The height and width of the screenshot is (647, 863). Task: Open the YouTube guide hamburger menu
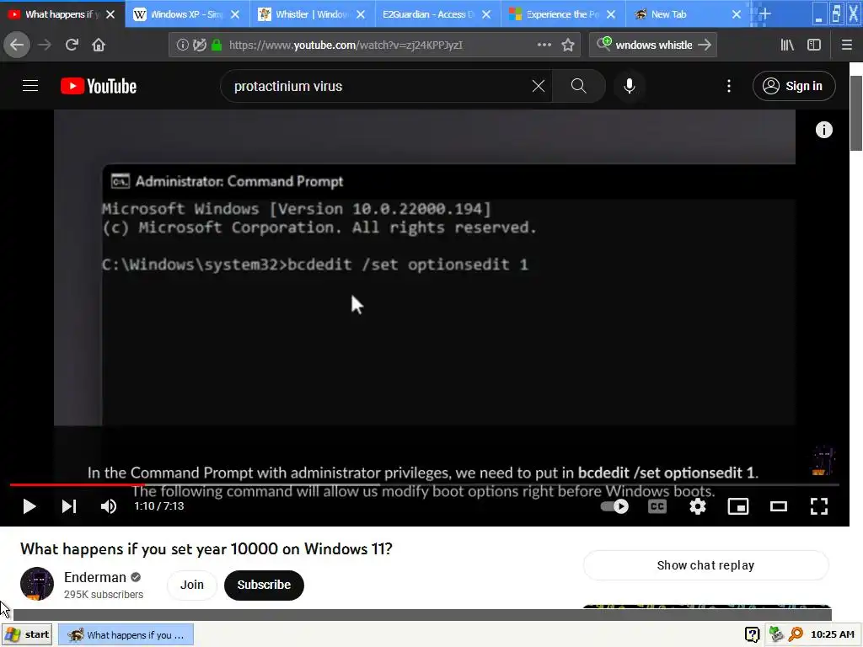pos(30,86)
